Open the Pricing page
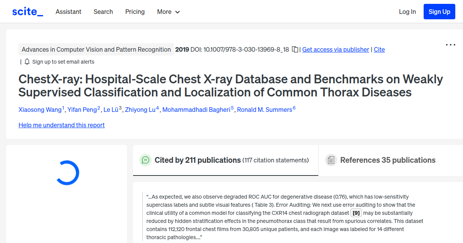Viewport: 463px width, 243px height. pos(135,12)
